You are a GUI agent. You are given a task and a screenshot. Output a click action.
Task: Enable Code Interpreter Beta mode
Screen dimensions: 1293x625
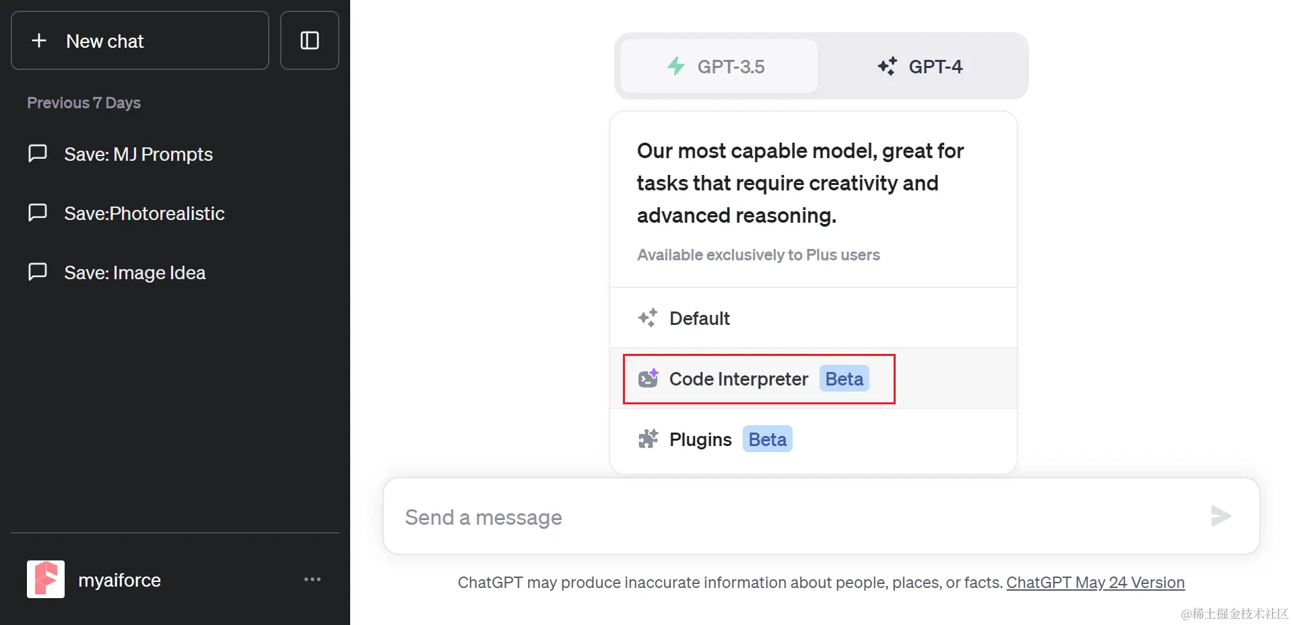[x=739, y=378]
